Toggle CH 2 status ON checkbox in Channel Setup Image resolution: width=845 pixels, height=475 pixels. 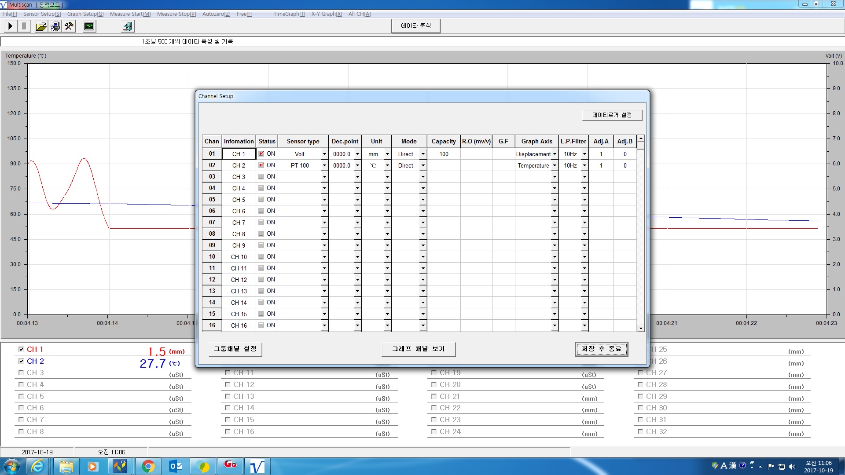pos(261,165)
